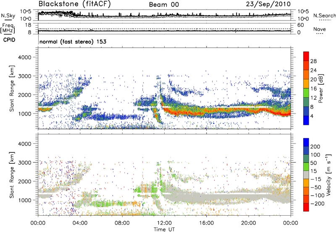Click the '20:00' time axis tick label
This screenshot has height=232, width=336.
249,223
